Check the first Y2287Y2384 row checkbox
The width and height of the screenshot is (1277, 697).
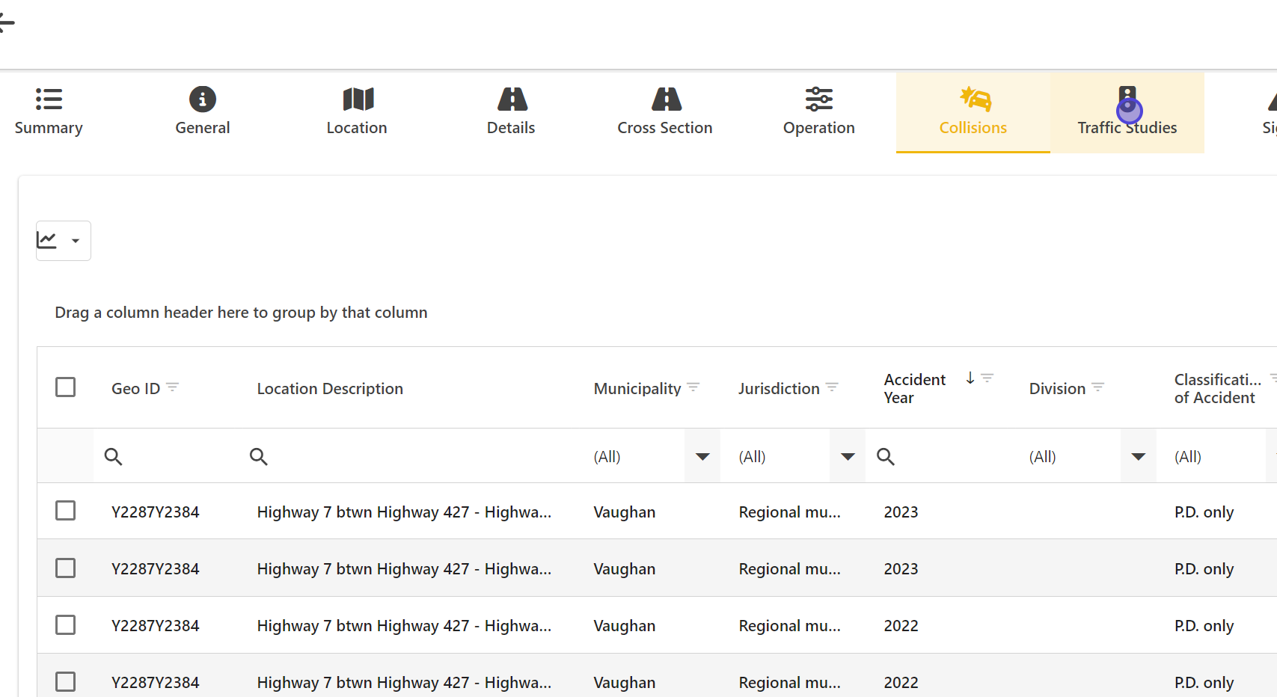click(66, 511)
